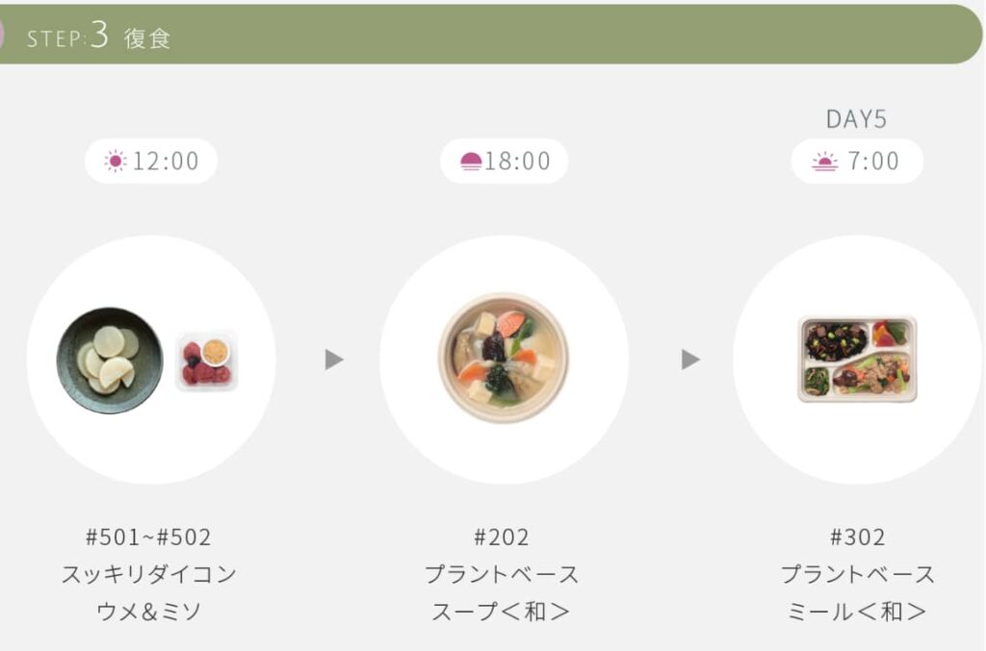Screen dimensions: 986x651
Task: Click the arrow between daikon and soup
Action: click(x=334, y=360)
